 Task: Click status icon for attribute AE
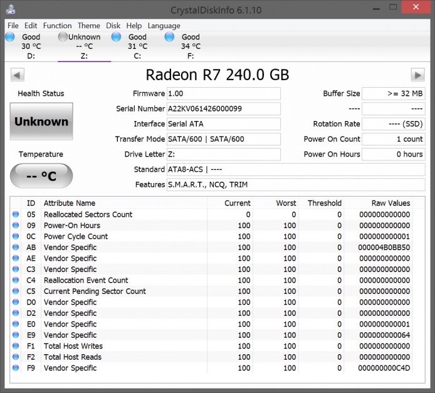pos(16,258)
